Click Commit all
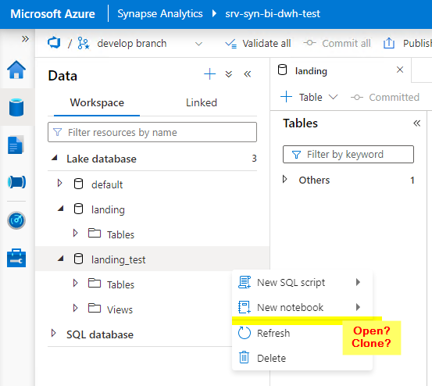The width and height of the screenshot is (432, 386). pos(337,43)
